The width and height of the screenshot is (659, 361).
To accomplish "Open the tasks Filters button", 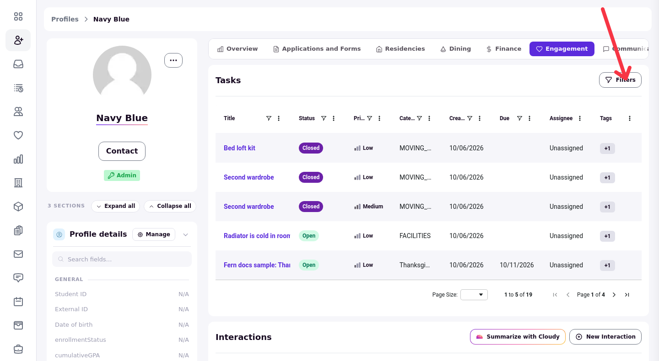I will [620, 80].
